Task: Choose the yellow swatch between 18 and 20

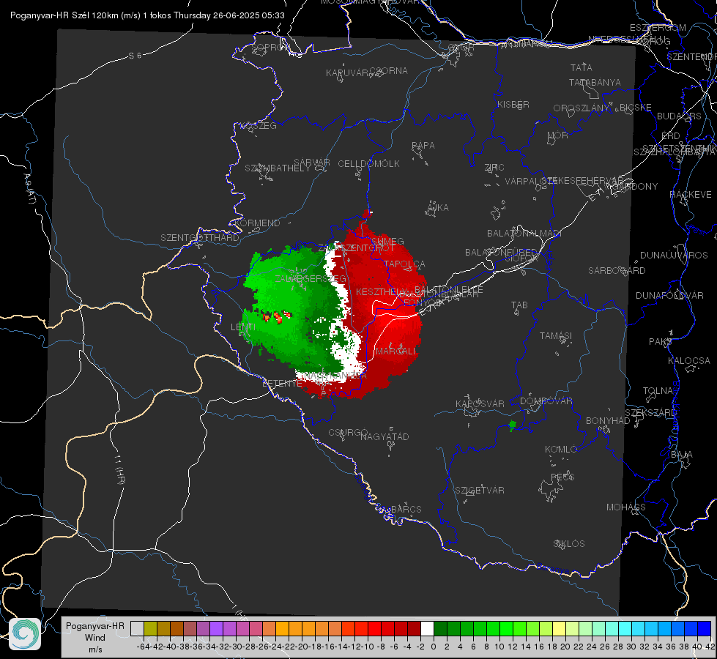Action: pos(560,628)
